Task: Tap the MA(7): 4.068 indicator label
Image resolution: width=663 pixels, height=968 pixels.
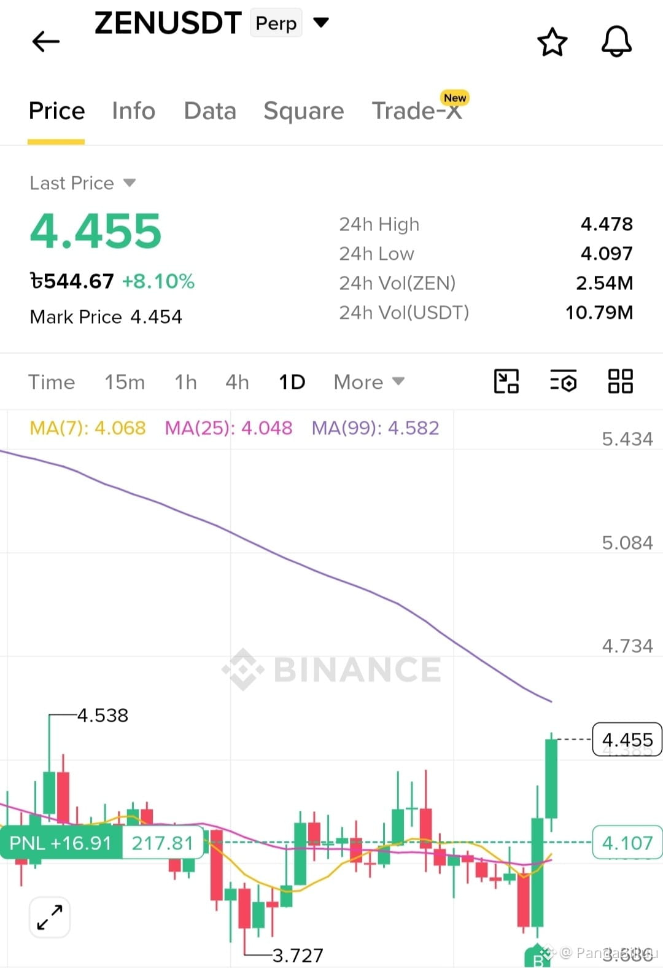Action: [x=88, y=427]
